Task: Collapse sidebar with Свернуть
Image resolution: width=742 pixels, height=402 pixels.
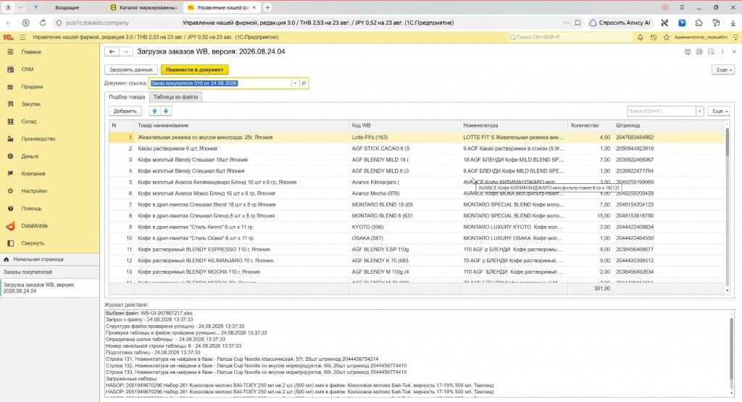Action: 32,243
